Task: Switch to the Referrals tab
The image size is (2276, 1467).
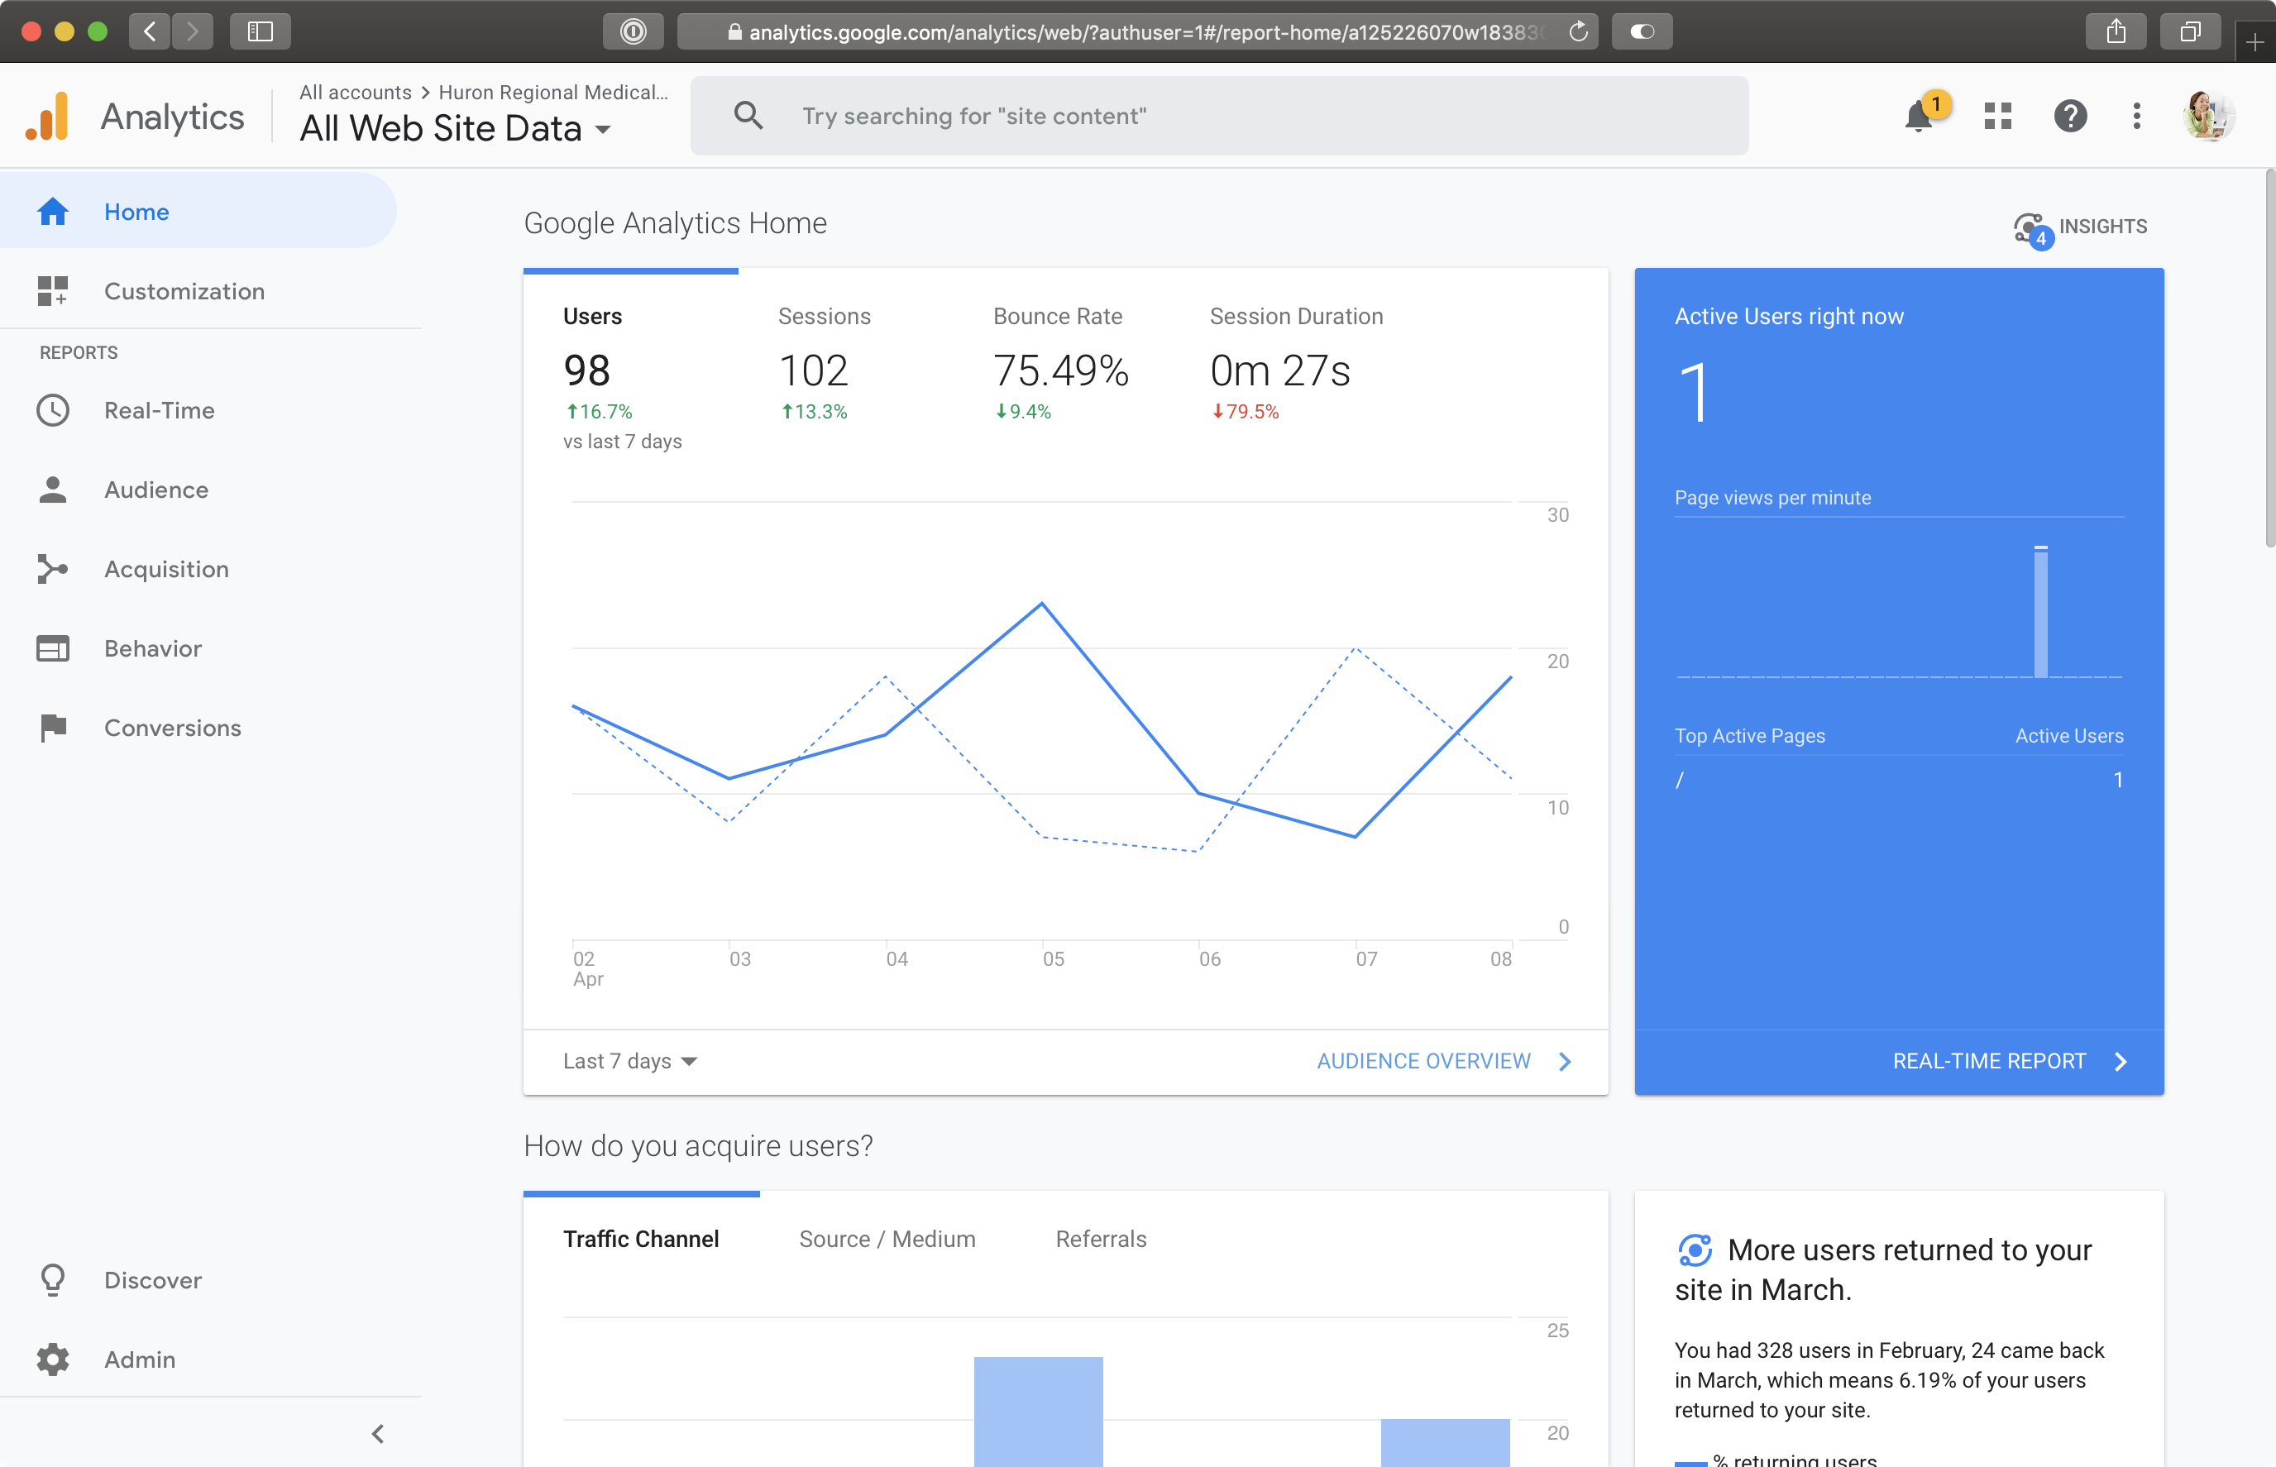Action: (x=1102, y=1240)
